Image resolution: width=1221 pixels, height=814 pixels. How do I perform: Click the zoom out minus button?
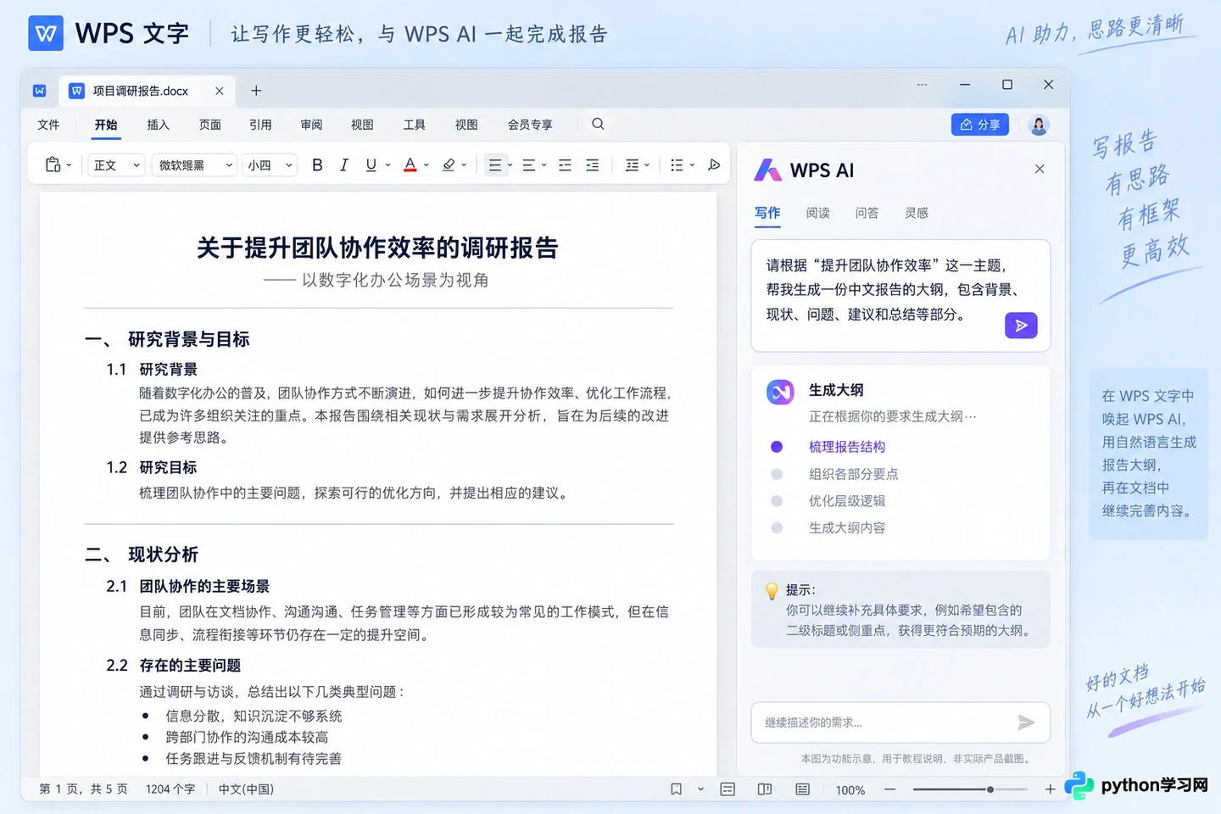tap(889, 789)
